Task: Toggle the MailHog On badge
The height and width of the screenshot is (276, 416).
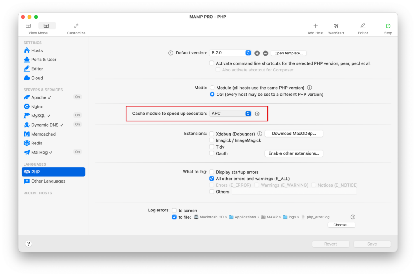Action: click(x=77, y=152)
